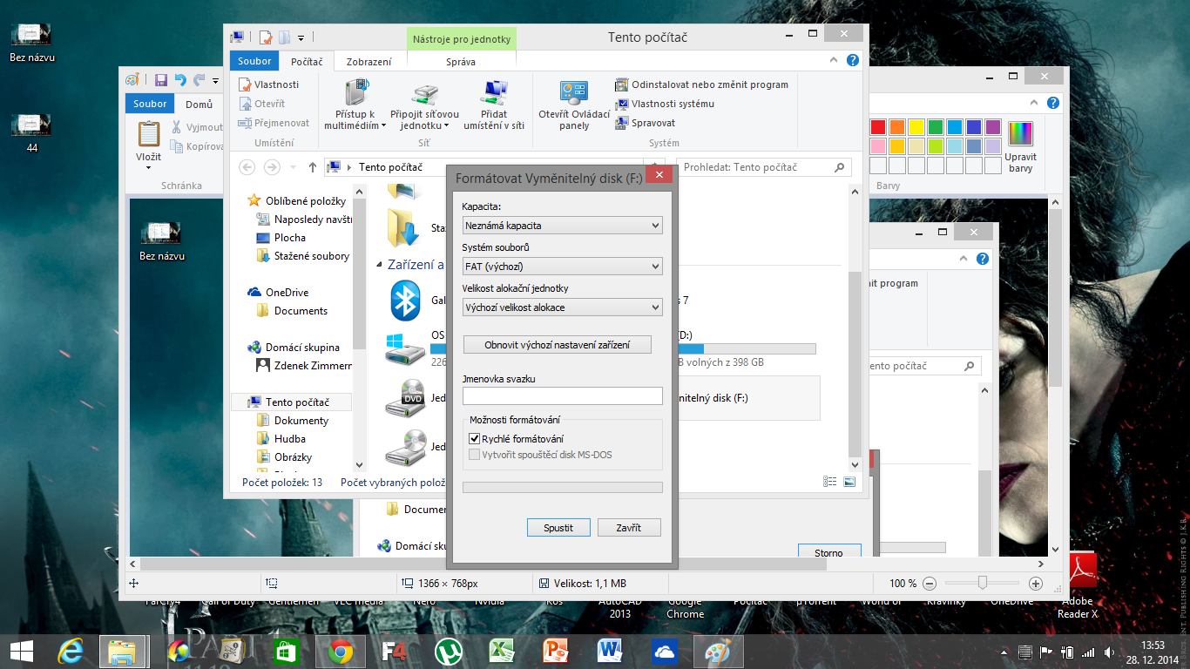The width and height of the screenshot is (1190, 669).
Task: Select OneDrive in the navigation pane
Action: pos(287,293)
